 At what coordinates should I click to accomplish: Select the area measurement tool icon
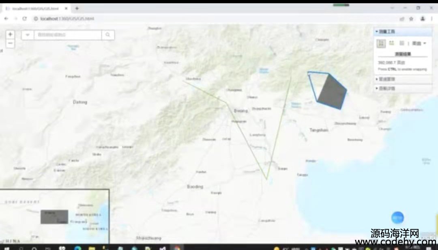pos(381,43)
